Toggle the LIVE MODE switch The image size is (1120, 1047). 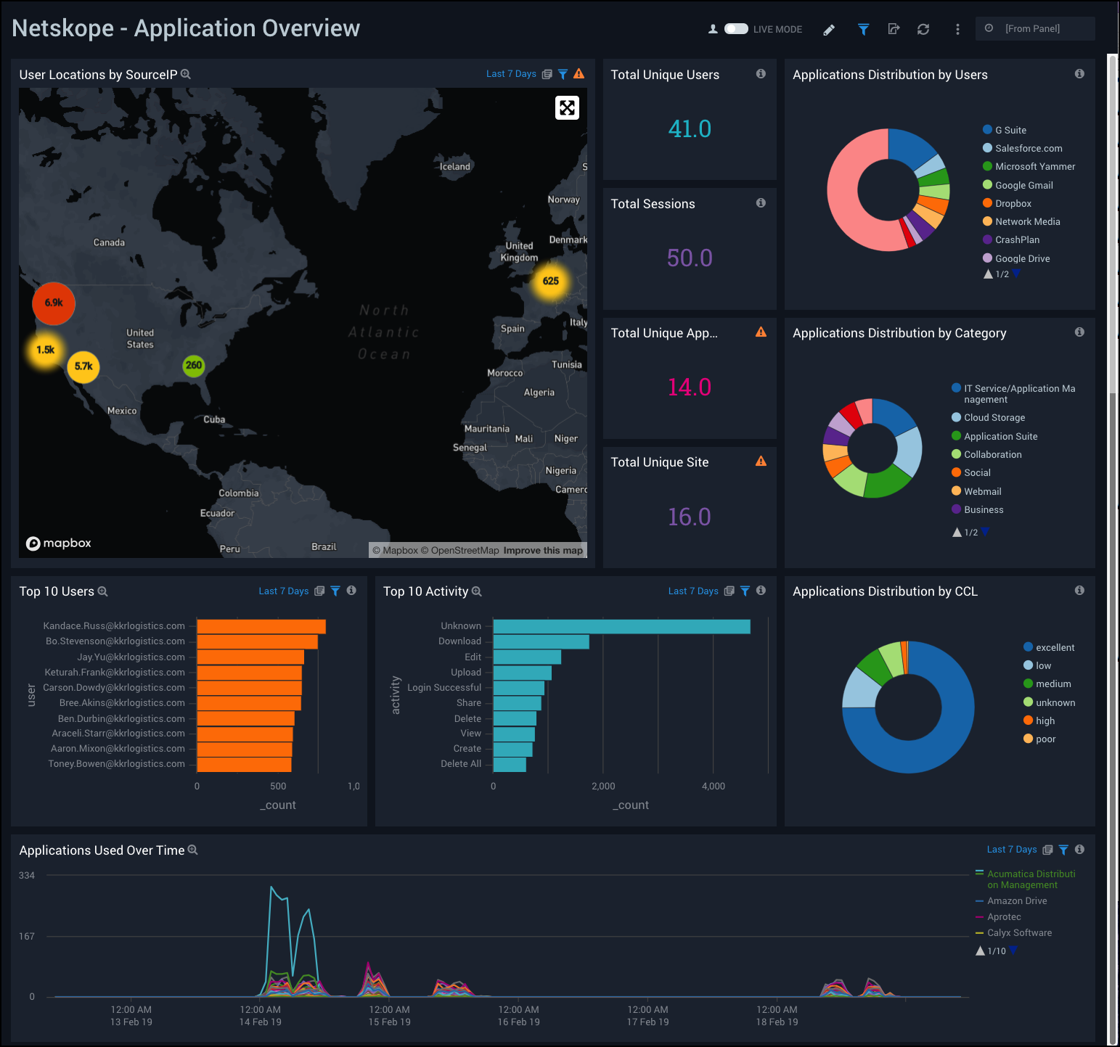735,28
